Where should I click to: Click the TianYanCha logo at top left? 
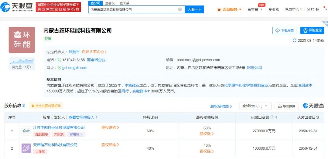coord(16,7)
